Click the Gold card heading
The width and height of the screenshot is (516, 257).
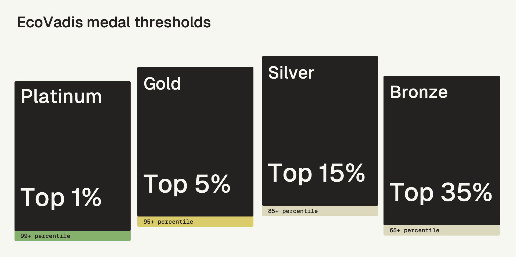(162, 84)
